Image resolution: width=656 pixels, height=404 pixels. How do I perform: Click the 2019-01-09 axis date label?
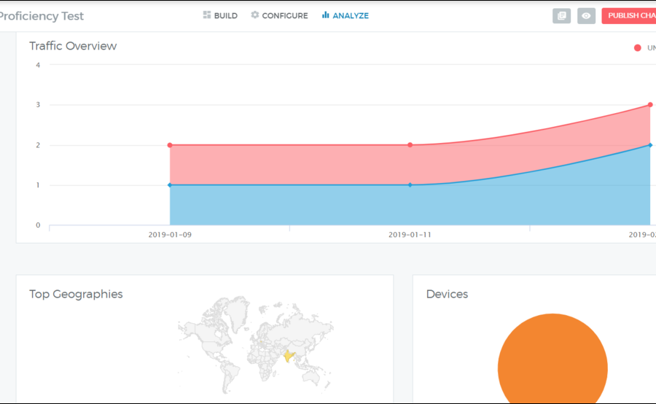(170, 235)
